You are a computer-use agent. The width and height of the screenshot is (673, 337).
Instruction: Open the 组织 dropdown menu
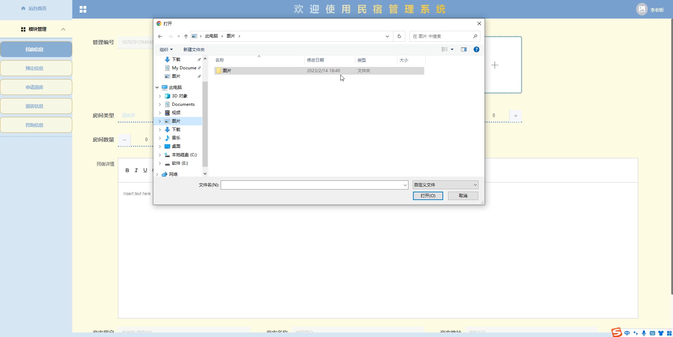coord(166,50)
